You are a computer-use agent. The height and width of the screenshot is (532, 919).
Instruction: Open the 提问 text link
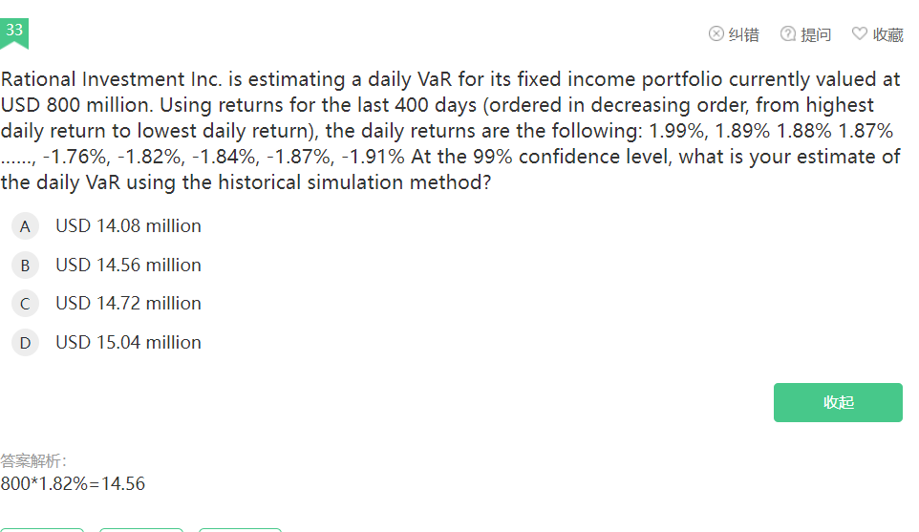(816, 35)
